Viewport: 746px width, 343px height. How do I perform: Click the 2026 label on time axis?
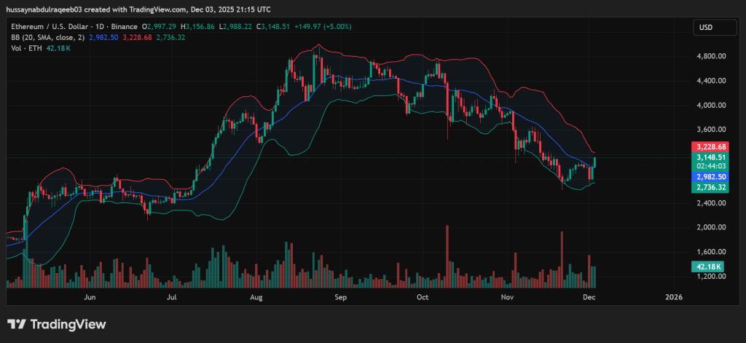[674, 297]
